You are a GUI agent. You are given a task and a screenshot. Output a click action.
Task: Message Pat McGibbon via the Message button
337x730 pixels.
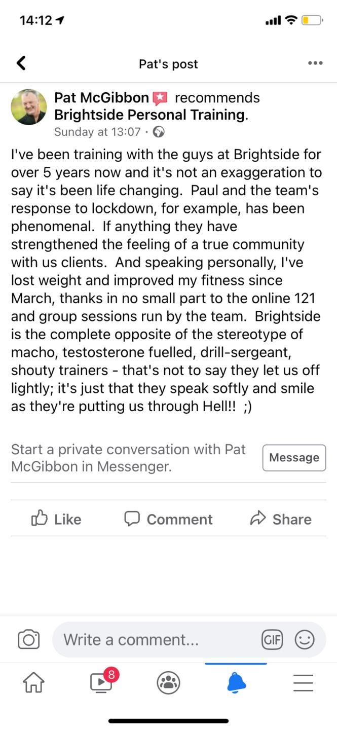[294, 458]
